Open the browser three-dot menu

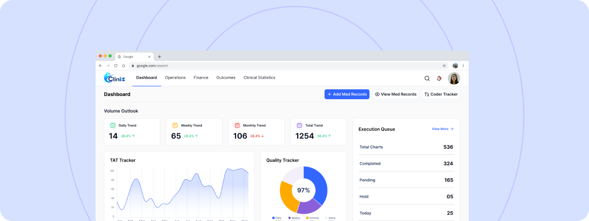tap(463, 66)
